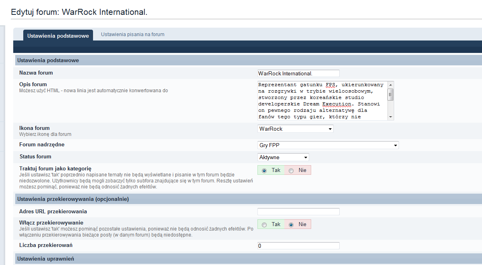Image resolution: width=482 pixels, height=265 pixels.
Task: Click the Ustawienia podstawowe section header bar
Action: click(48, 61)
